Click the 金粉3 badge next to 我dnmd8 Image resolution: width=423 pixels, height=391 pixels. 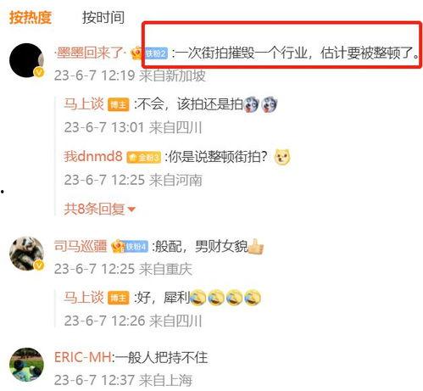(x=143, y=157)
